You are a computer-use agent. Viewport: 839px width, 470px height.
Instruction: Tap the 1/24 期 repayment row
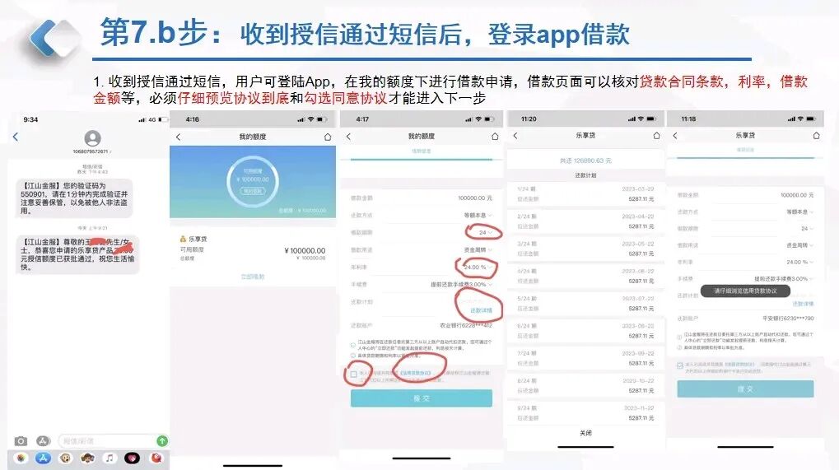pos(585,194)
